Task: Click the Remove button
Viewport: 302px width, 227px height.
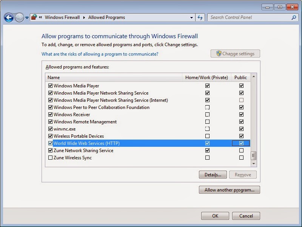Action: pyautogui.click(x=243, y=175)
